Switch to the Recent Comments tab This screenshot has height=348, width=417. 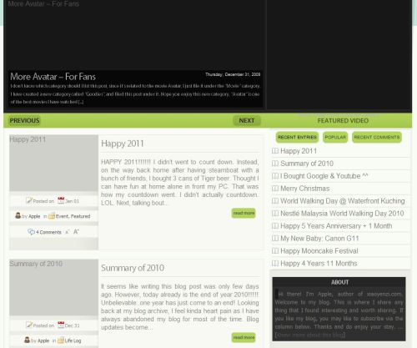pyautogui.click(x=377, y=137)
